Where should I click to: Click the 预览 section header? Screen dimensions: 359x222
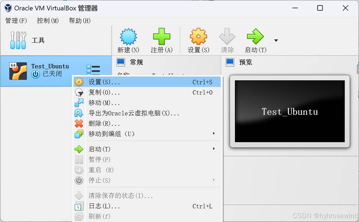pyautogui.click(x=246, y=62)
